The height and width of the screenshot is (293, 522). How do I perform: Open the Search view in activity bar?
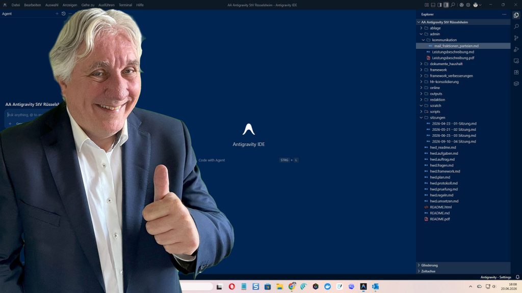516,26
